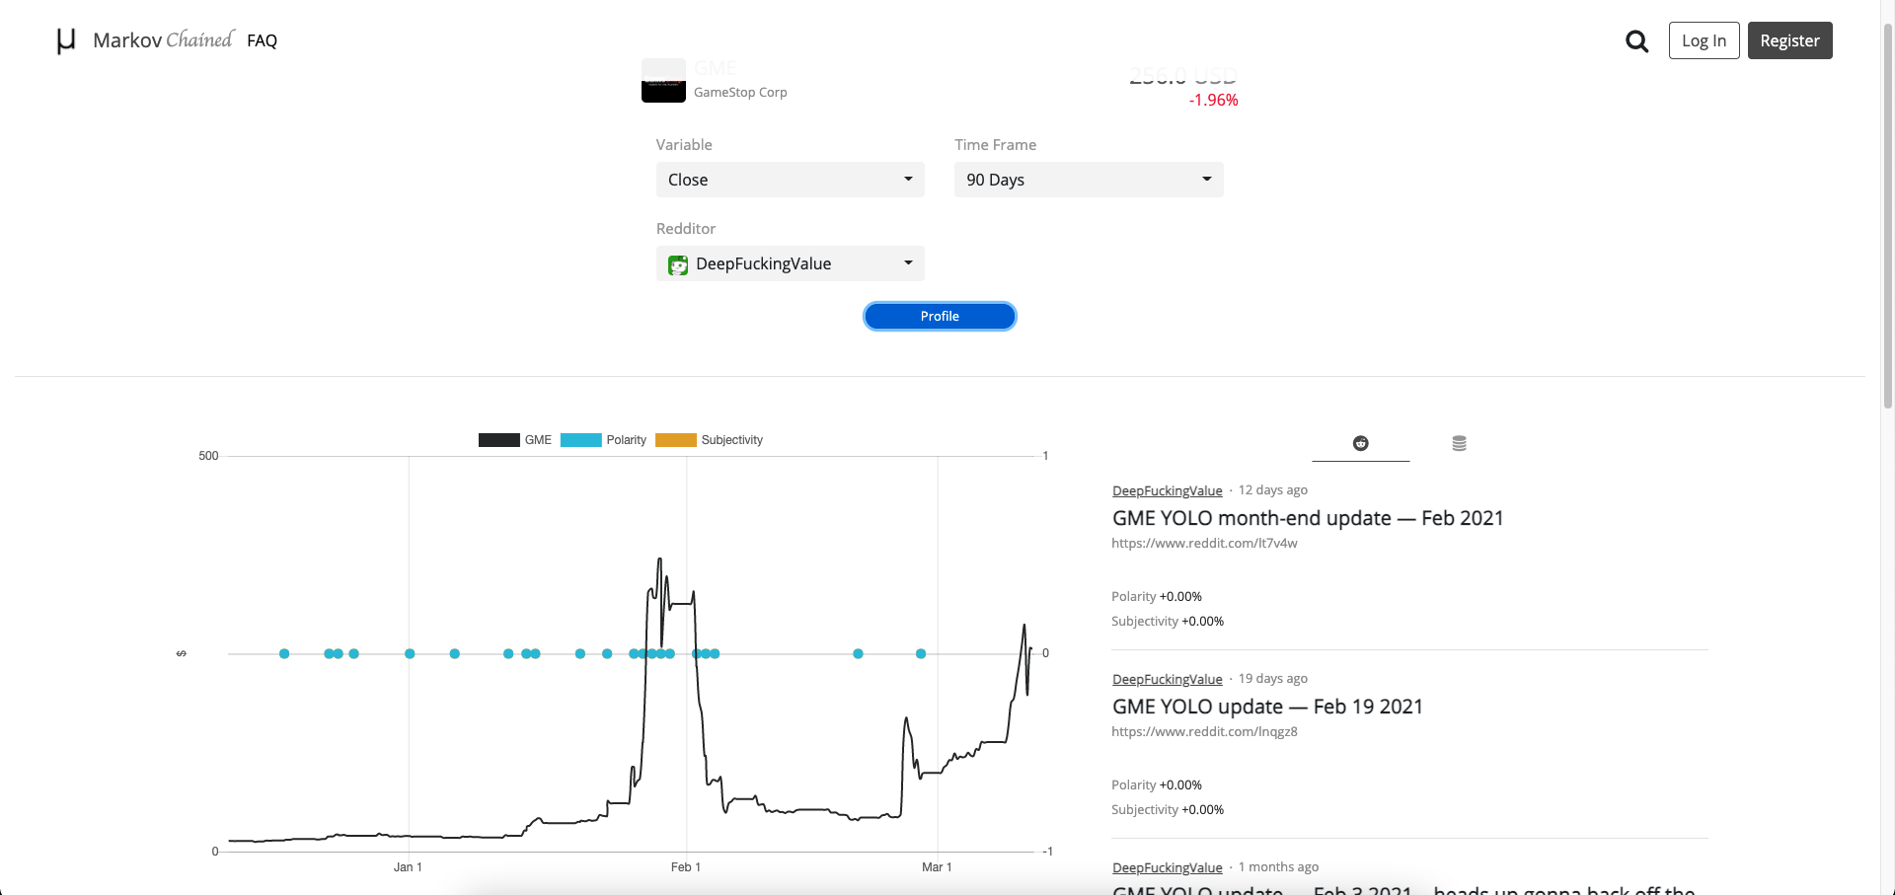Switch to the Reddit posts tab icon

tap(1360, 443)
